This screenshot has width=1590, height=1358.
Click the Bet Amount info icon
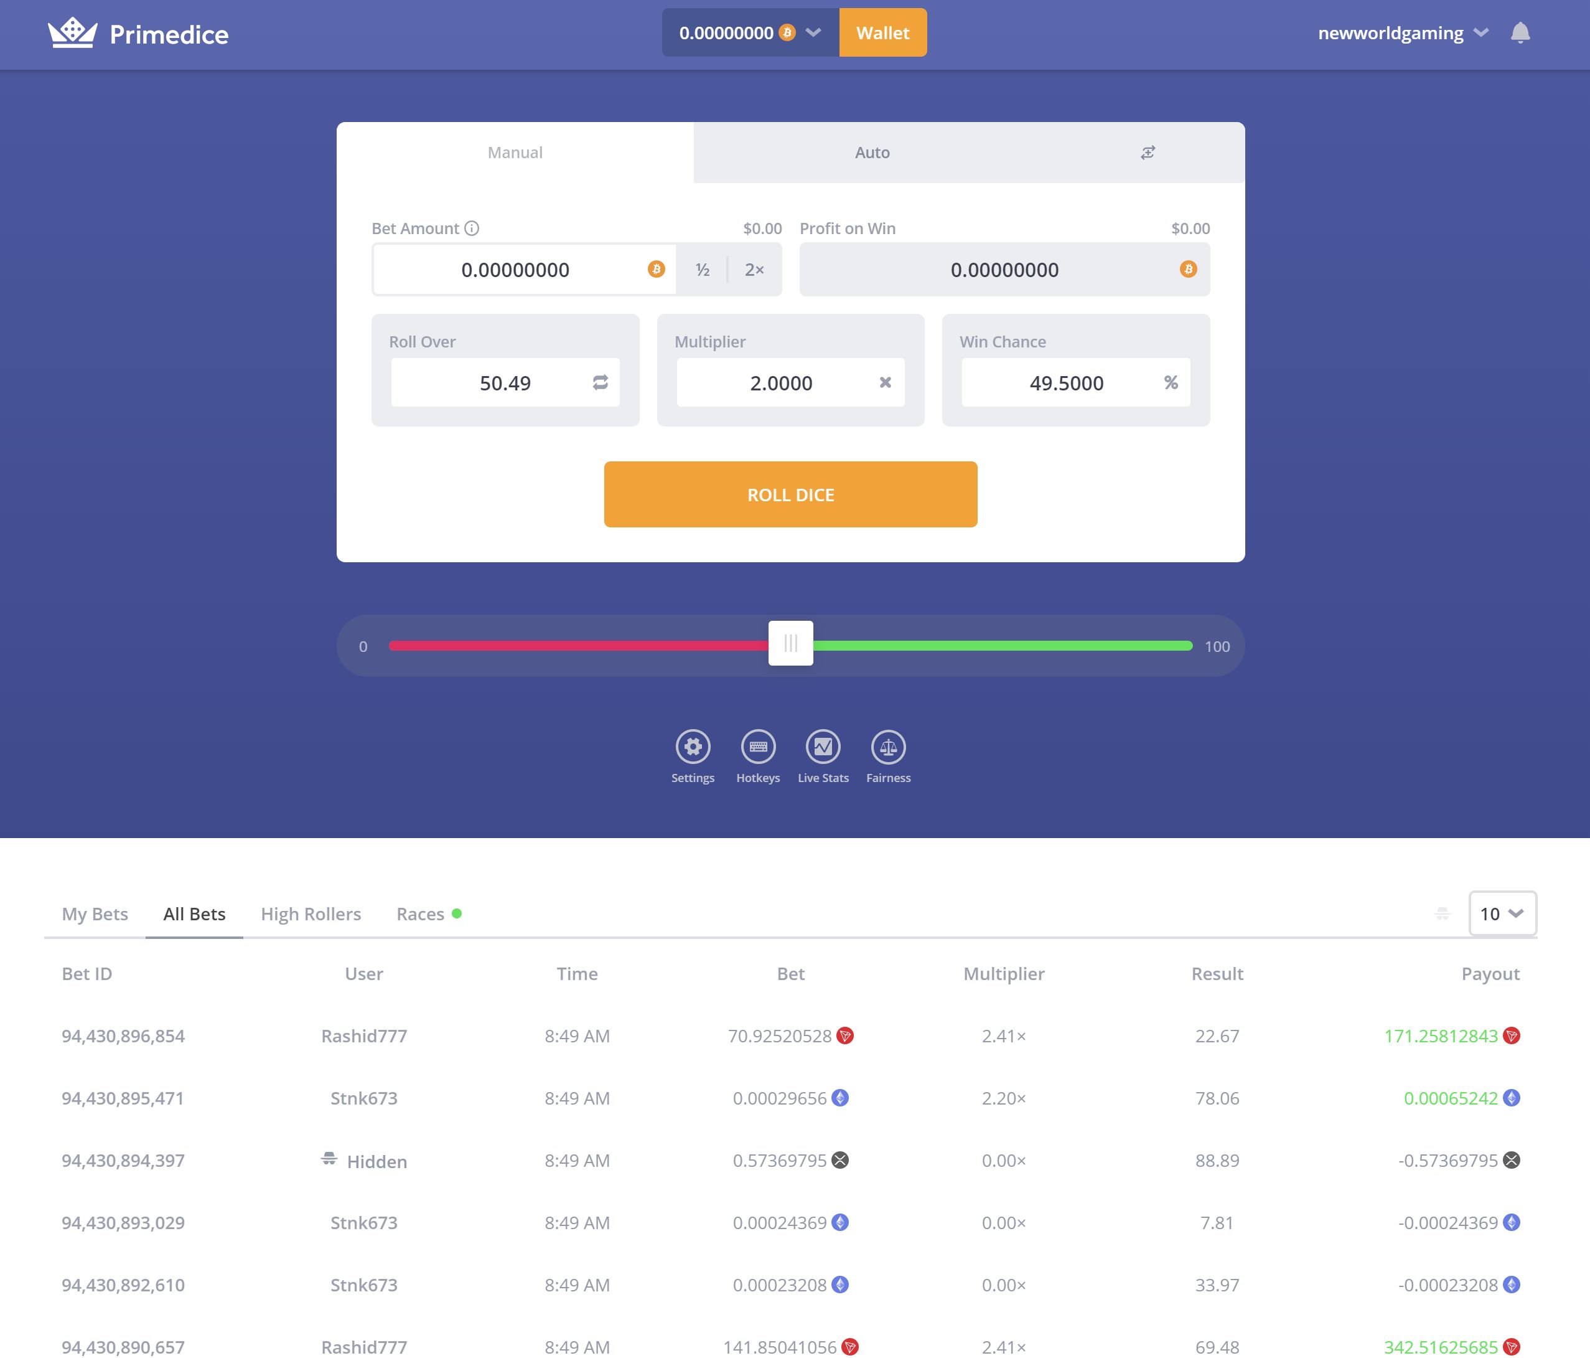coord(472,228)
